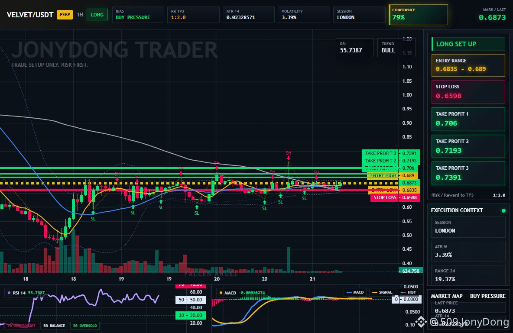
Task: Click the 50 BALANCE legend chip
Action: (x=54, y=326)
